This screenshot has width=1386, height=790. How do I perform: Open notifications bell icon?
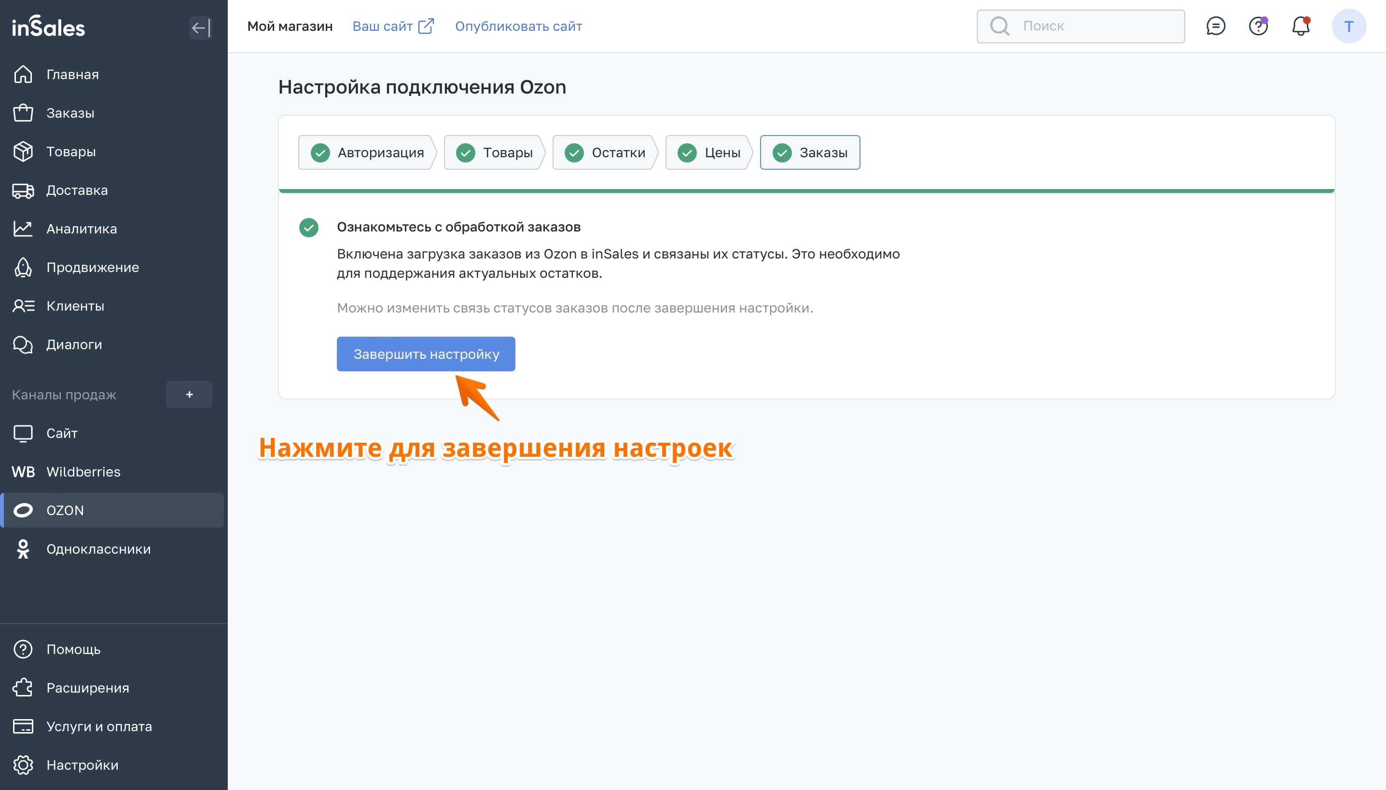(1300, 26)
